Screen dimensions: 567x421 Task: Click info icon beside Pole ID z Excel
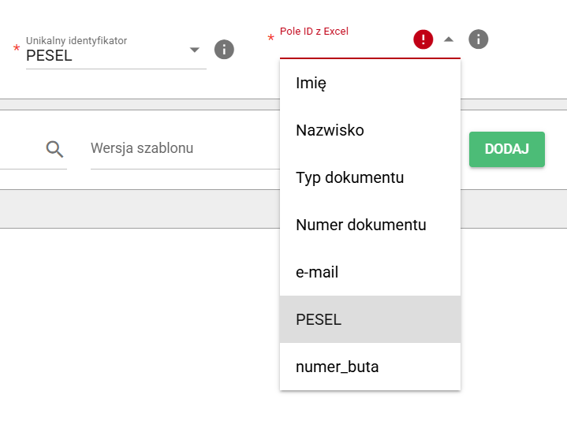[x=478, y=39]
